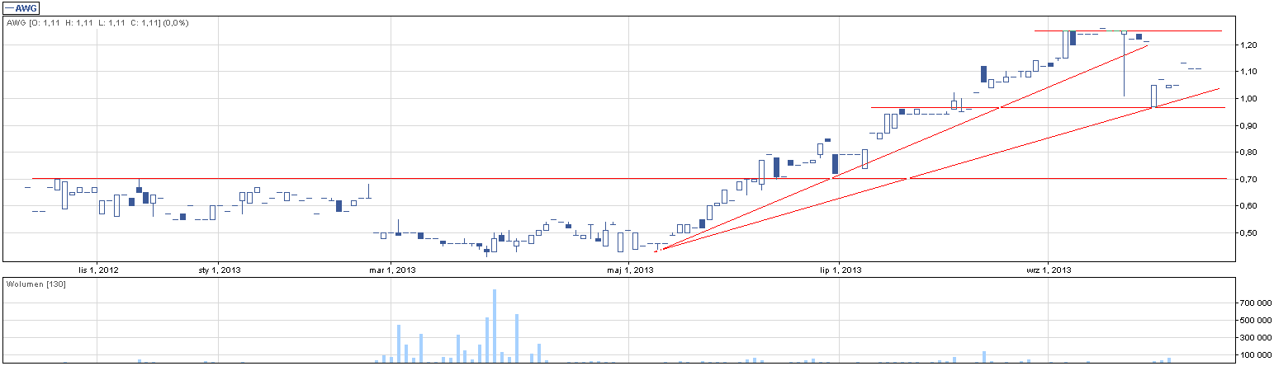Click the 'mar 1, 2013' date label
Viewport: 1274px width, 366px height.
tap(392, 270)
